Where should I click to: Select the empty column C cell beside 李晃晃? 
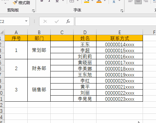[62, 98]
